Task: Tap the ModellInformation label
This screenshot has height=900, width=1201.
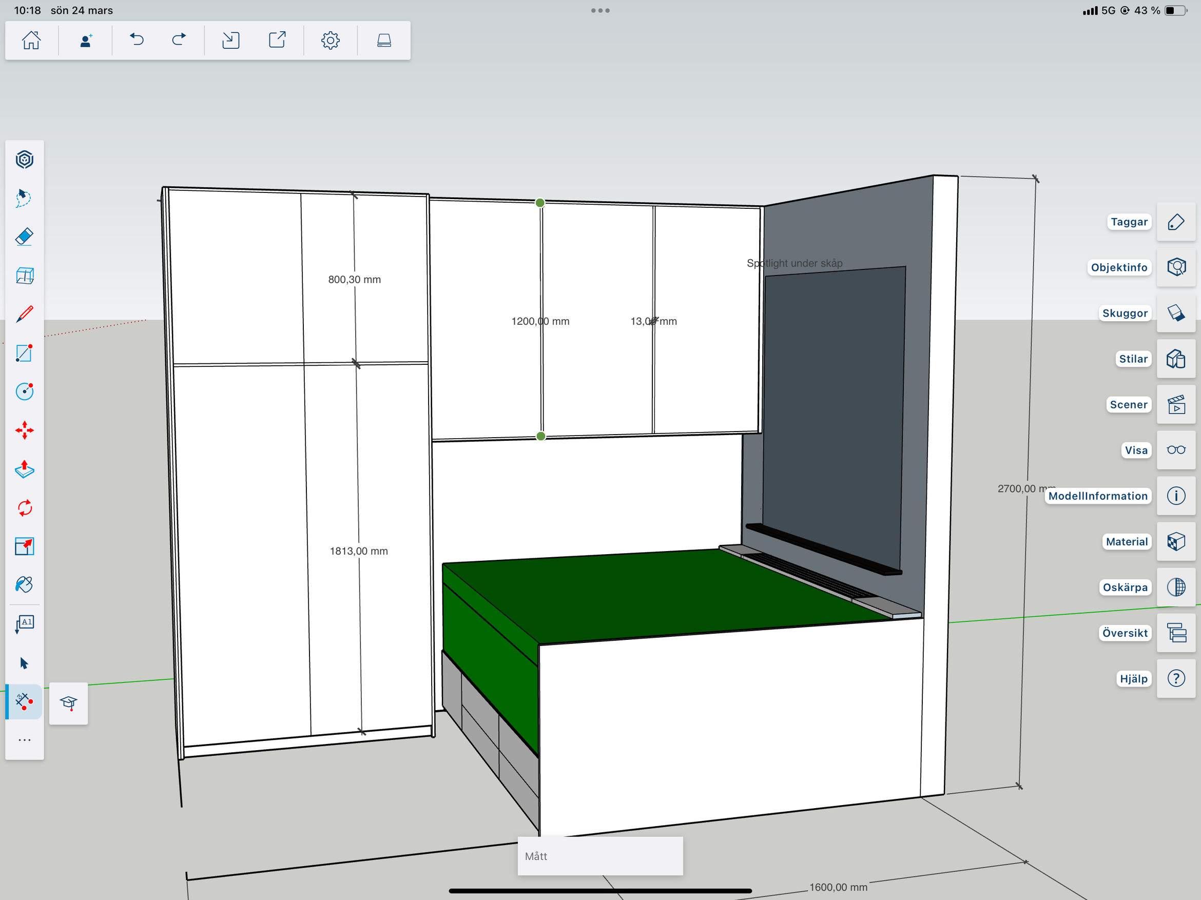Action: pos(1098,496)
